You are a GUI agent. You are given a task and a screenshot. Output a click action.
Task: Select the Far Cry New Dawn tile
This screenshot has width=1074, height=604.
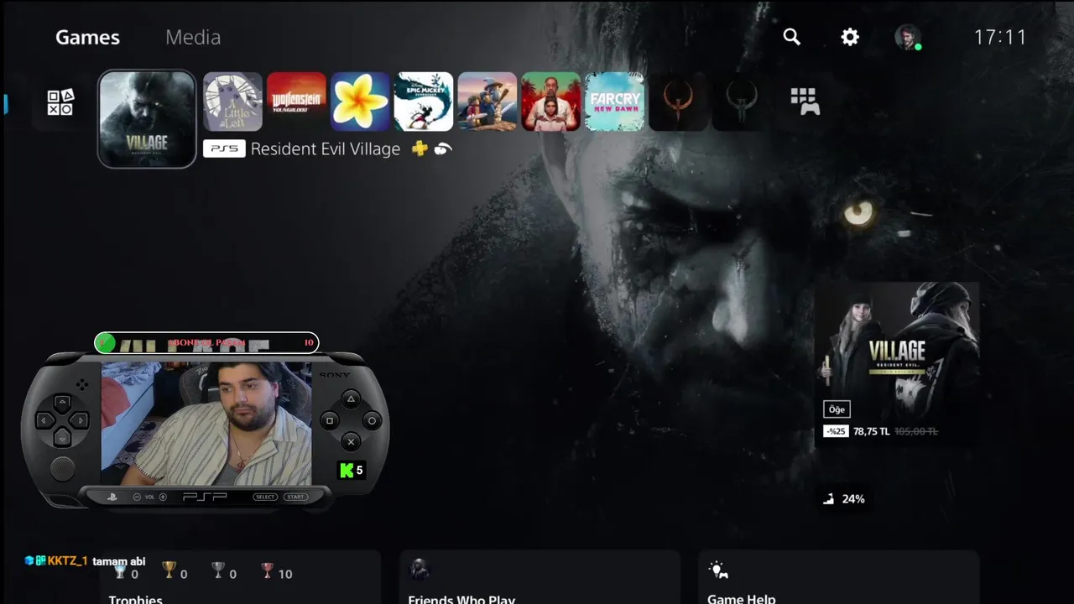click(x=615, y=102)
